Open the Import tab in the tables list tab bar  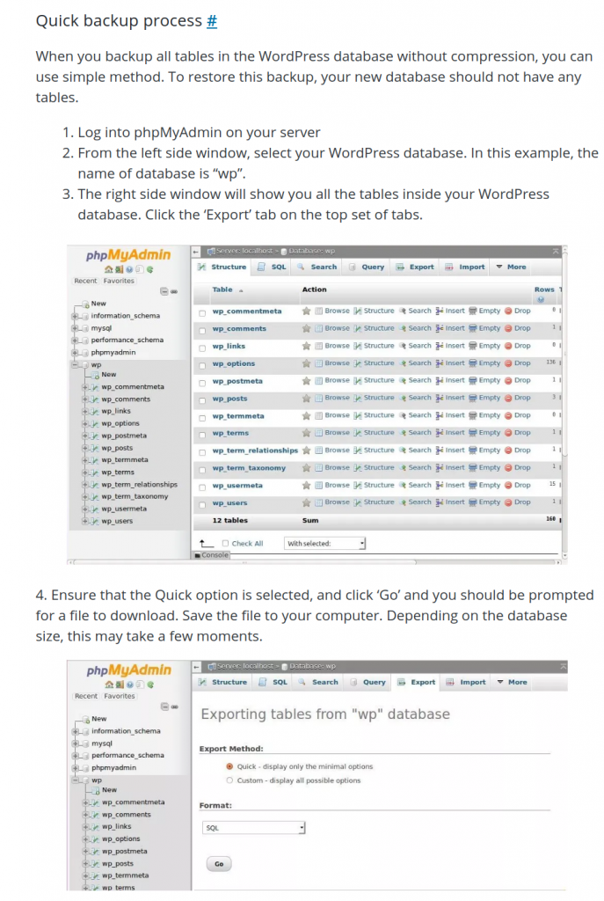(x=466, y=267)
